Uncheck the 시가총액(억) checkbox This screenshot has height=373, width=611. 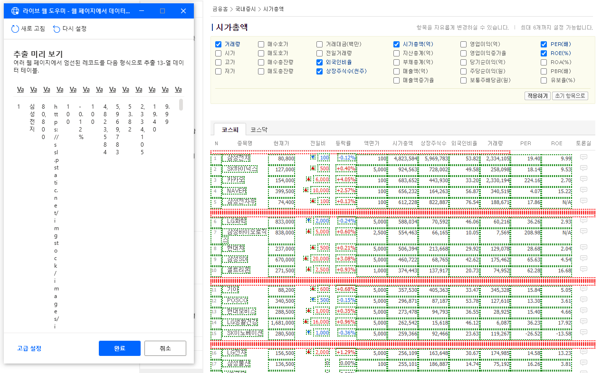[x=397, y=44]
